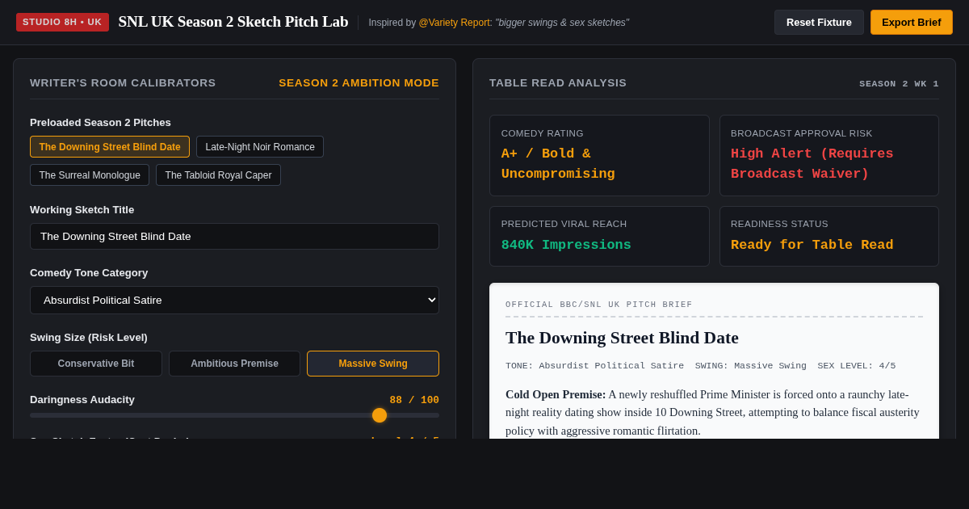
Task: Click "WRITER'S ROOM CALIBRATORS" heading
Action: [123, 83]
